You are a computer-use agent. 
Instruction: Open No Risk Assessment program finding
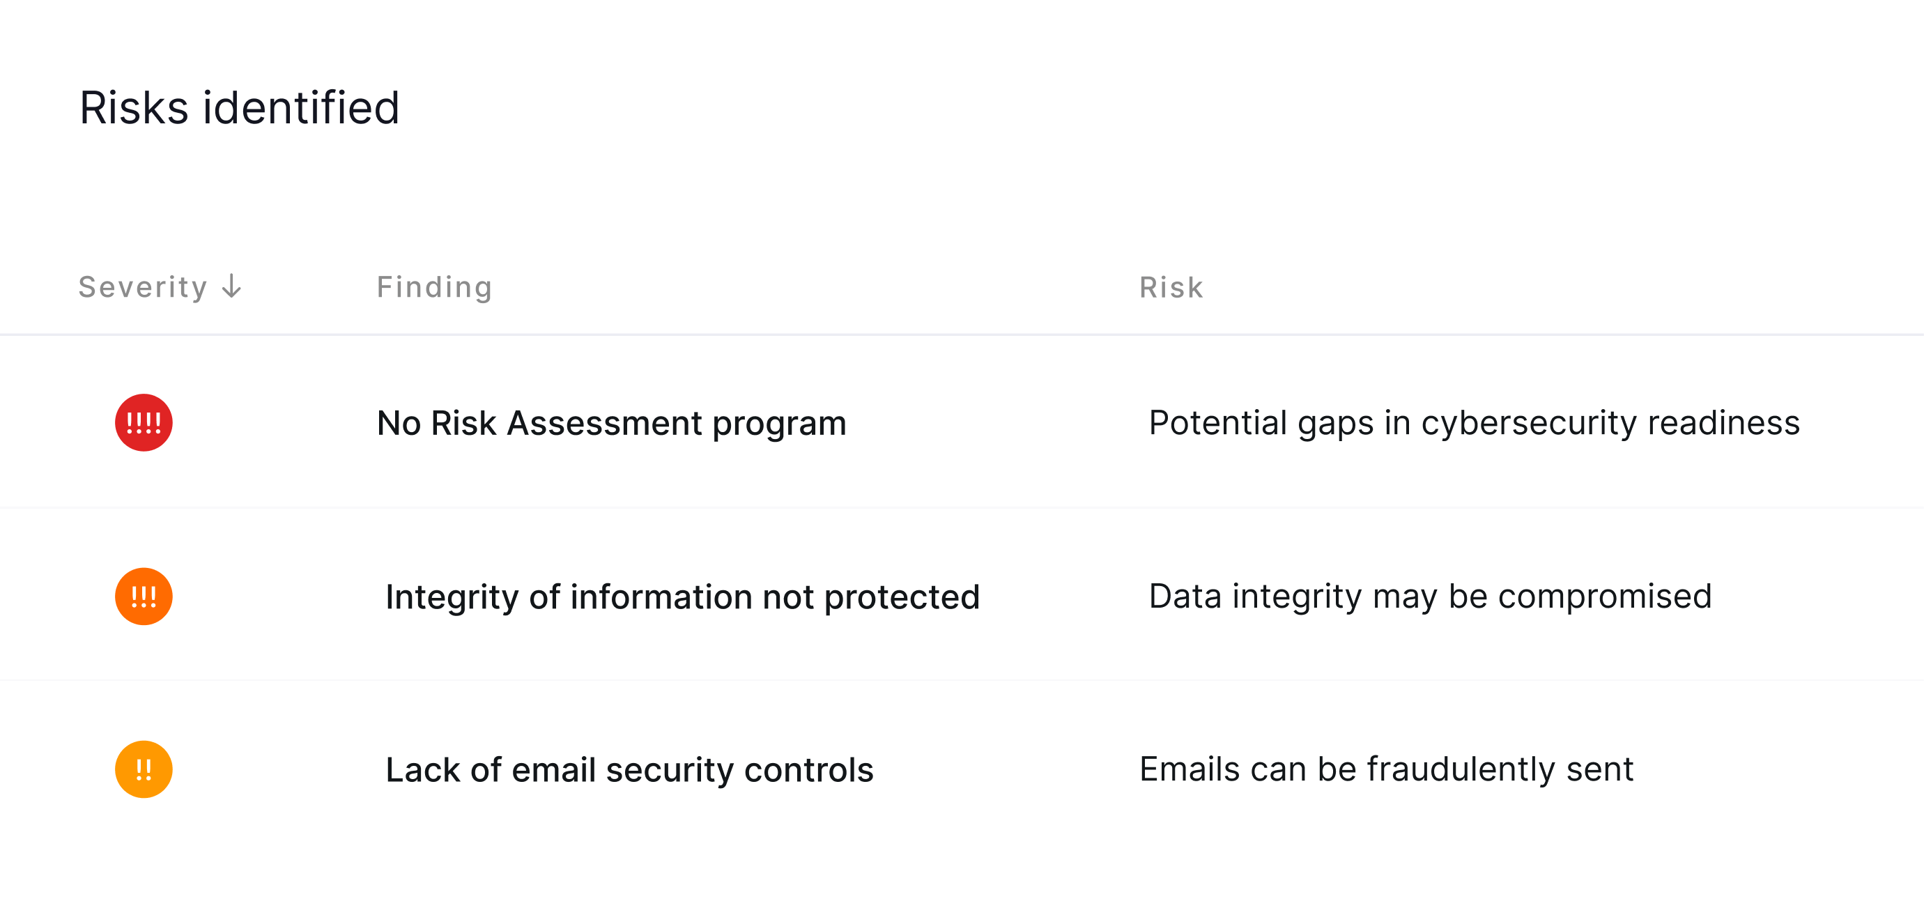611,424
